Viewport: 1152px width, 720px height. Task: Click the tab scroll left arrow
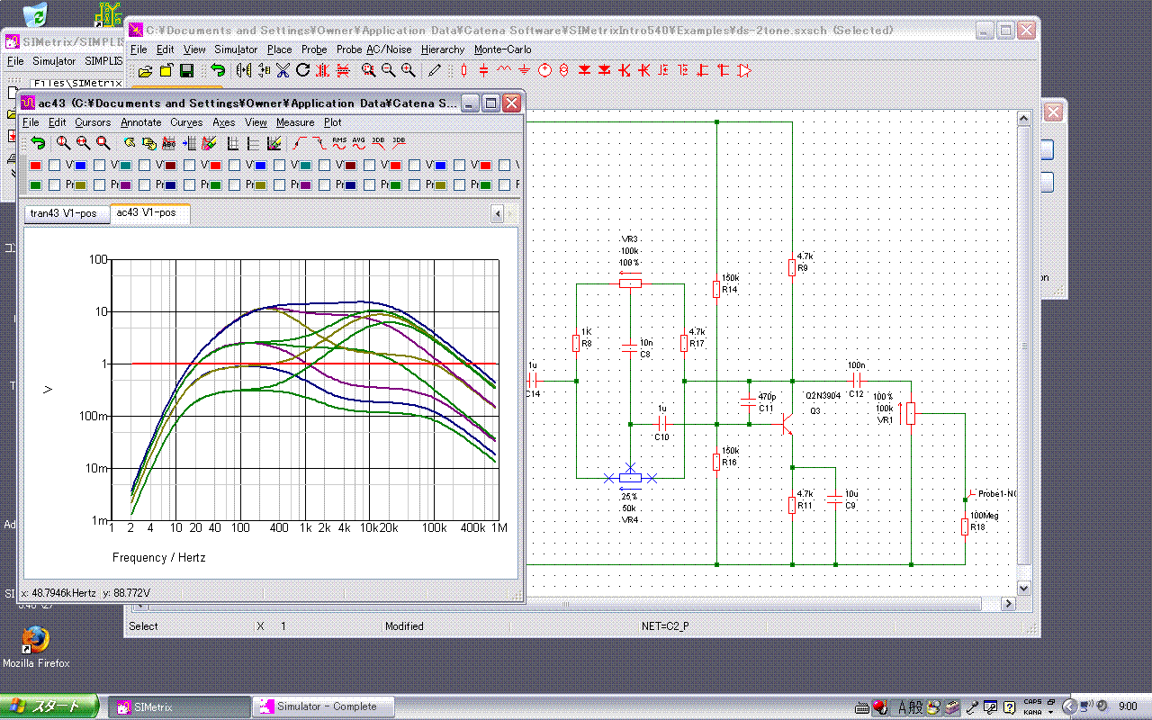pyautogui.click(x=497, y=213)
